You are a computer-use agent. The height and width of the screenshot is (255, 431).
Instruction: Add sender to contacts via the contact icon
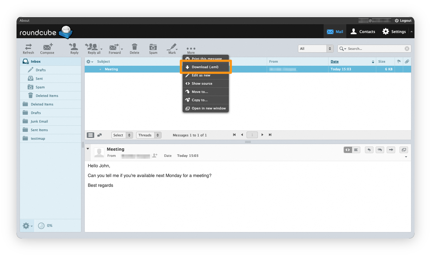tap(155, 155)
